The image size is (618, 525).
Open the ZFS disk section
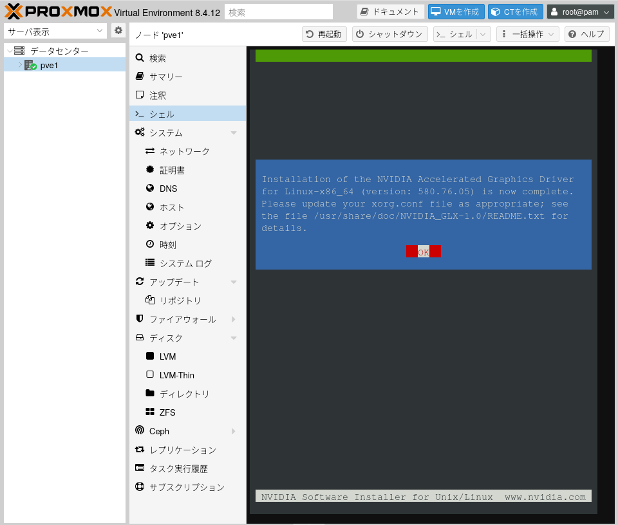pos(167,412)
